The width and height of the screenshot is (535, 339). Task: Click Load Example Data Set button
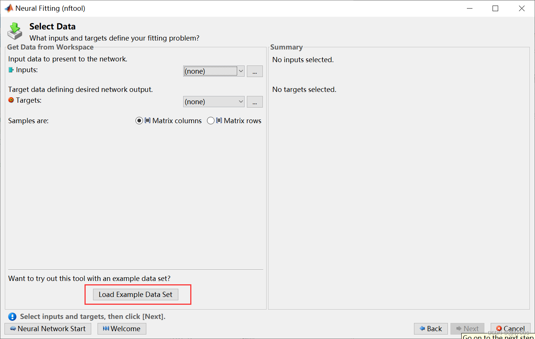click(136, 294)
